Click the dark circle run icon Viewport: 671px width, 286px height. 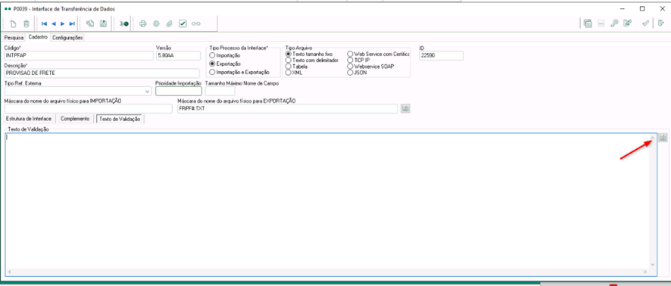tap(124, 24)
